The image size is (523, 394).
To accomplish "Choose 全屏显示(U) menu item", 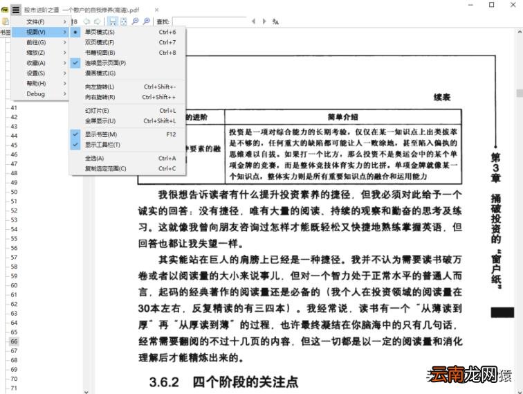I will click(127, 121).
